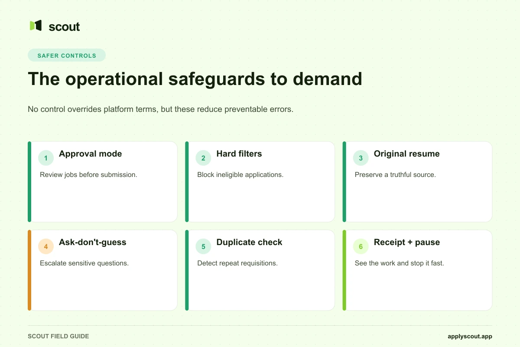Click the Scout logo icon
520x347 pixels.
click(36, 26)
